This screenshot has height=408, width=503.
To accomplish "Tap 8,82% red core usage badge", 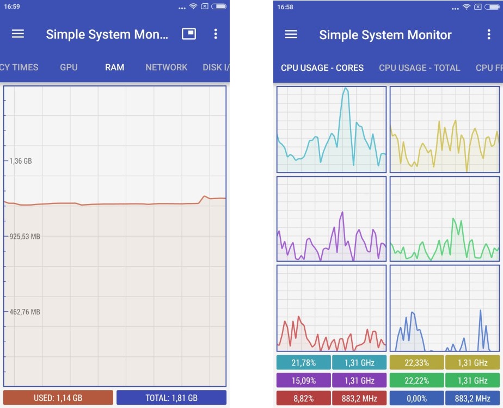I will tap(303, 398).
